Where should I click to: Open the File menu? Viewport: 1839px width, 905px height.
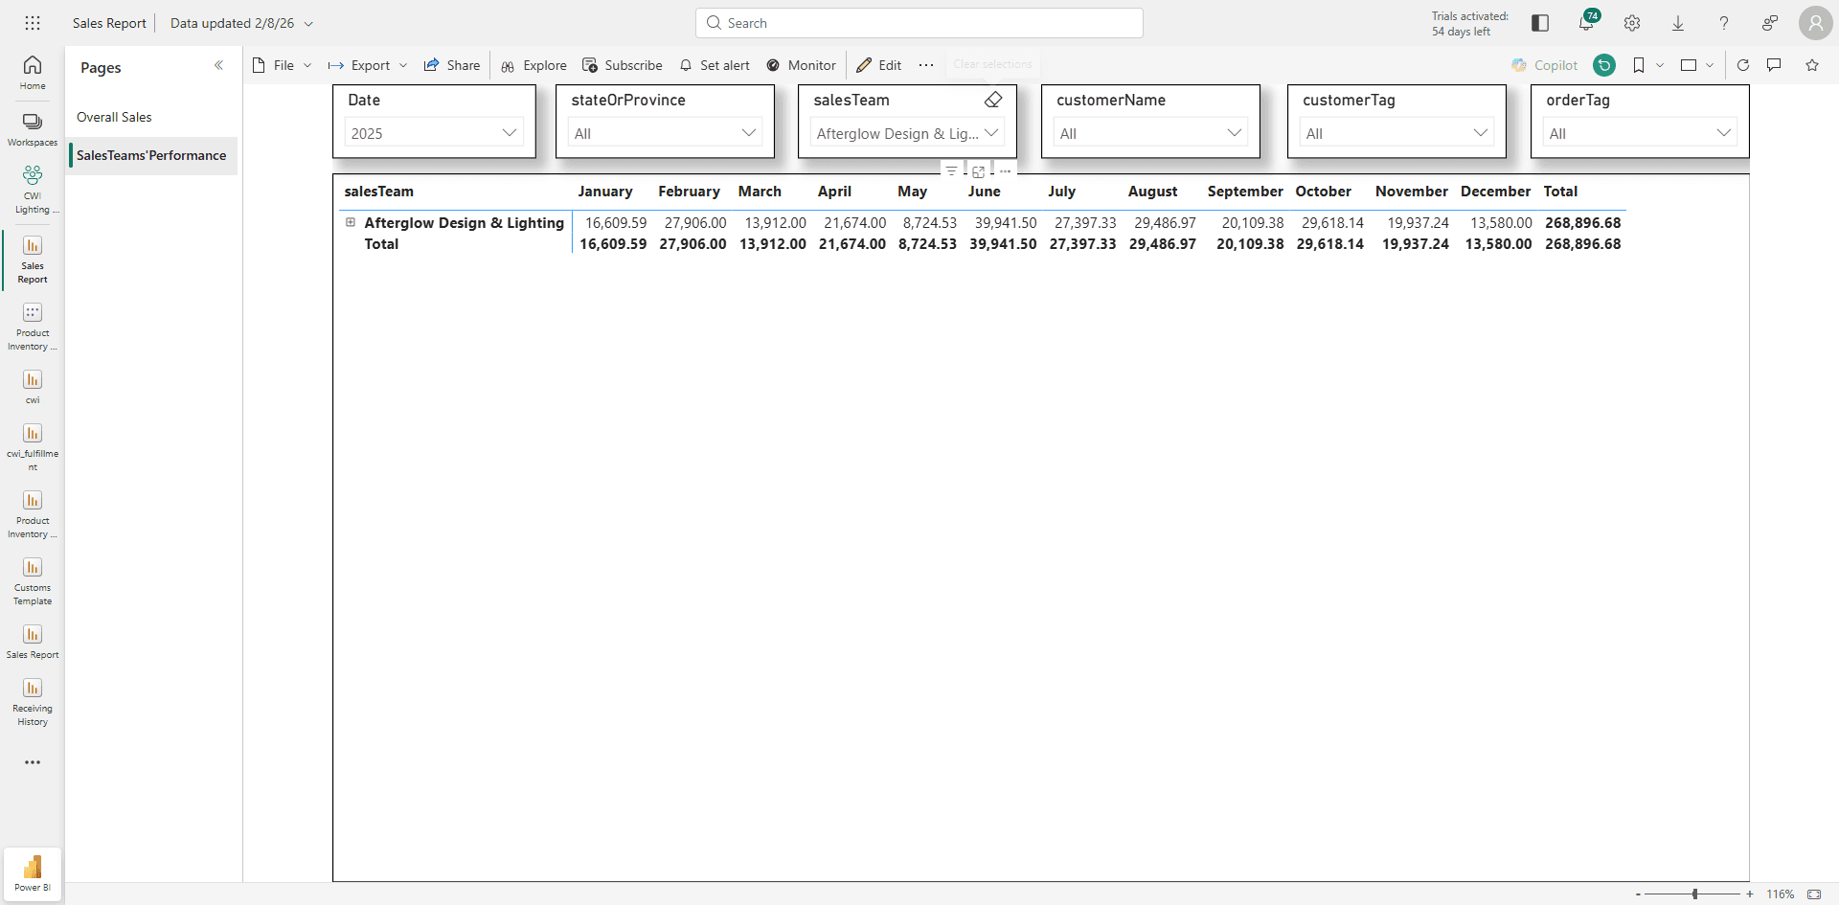coord(283,65)
